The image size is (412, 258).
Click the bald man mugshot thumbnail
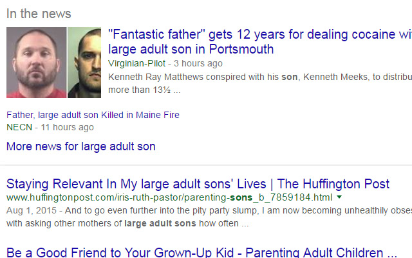coord(36,63)
